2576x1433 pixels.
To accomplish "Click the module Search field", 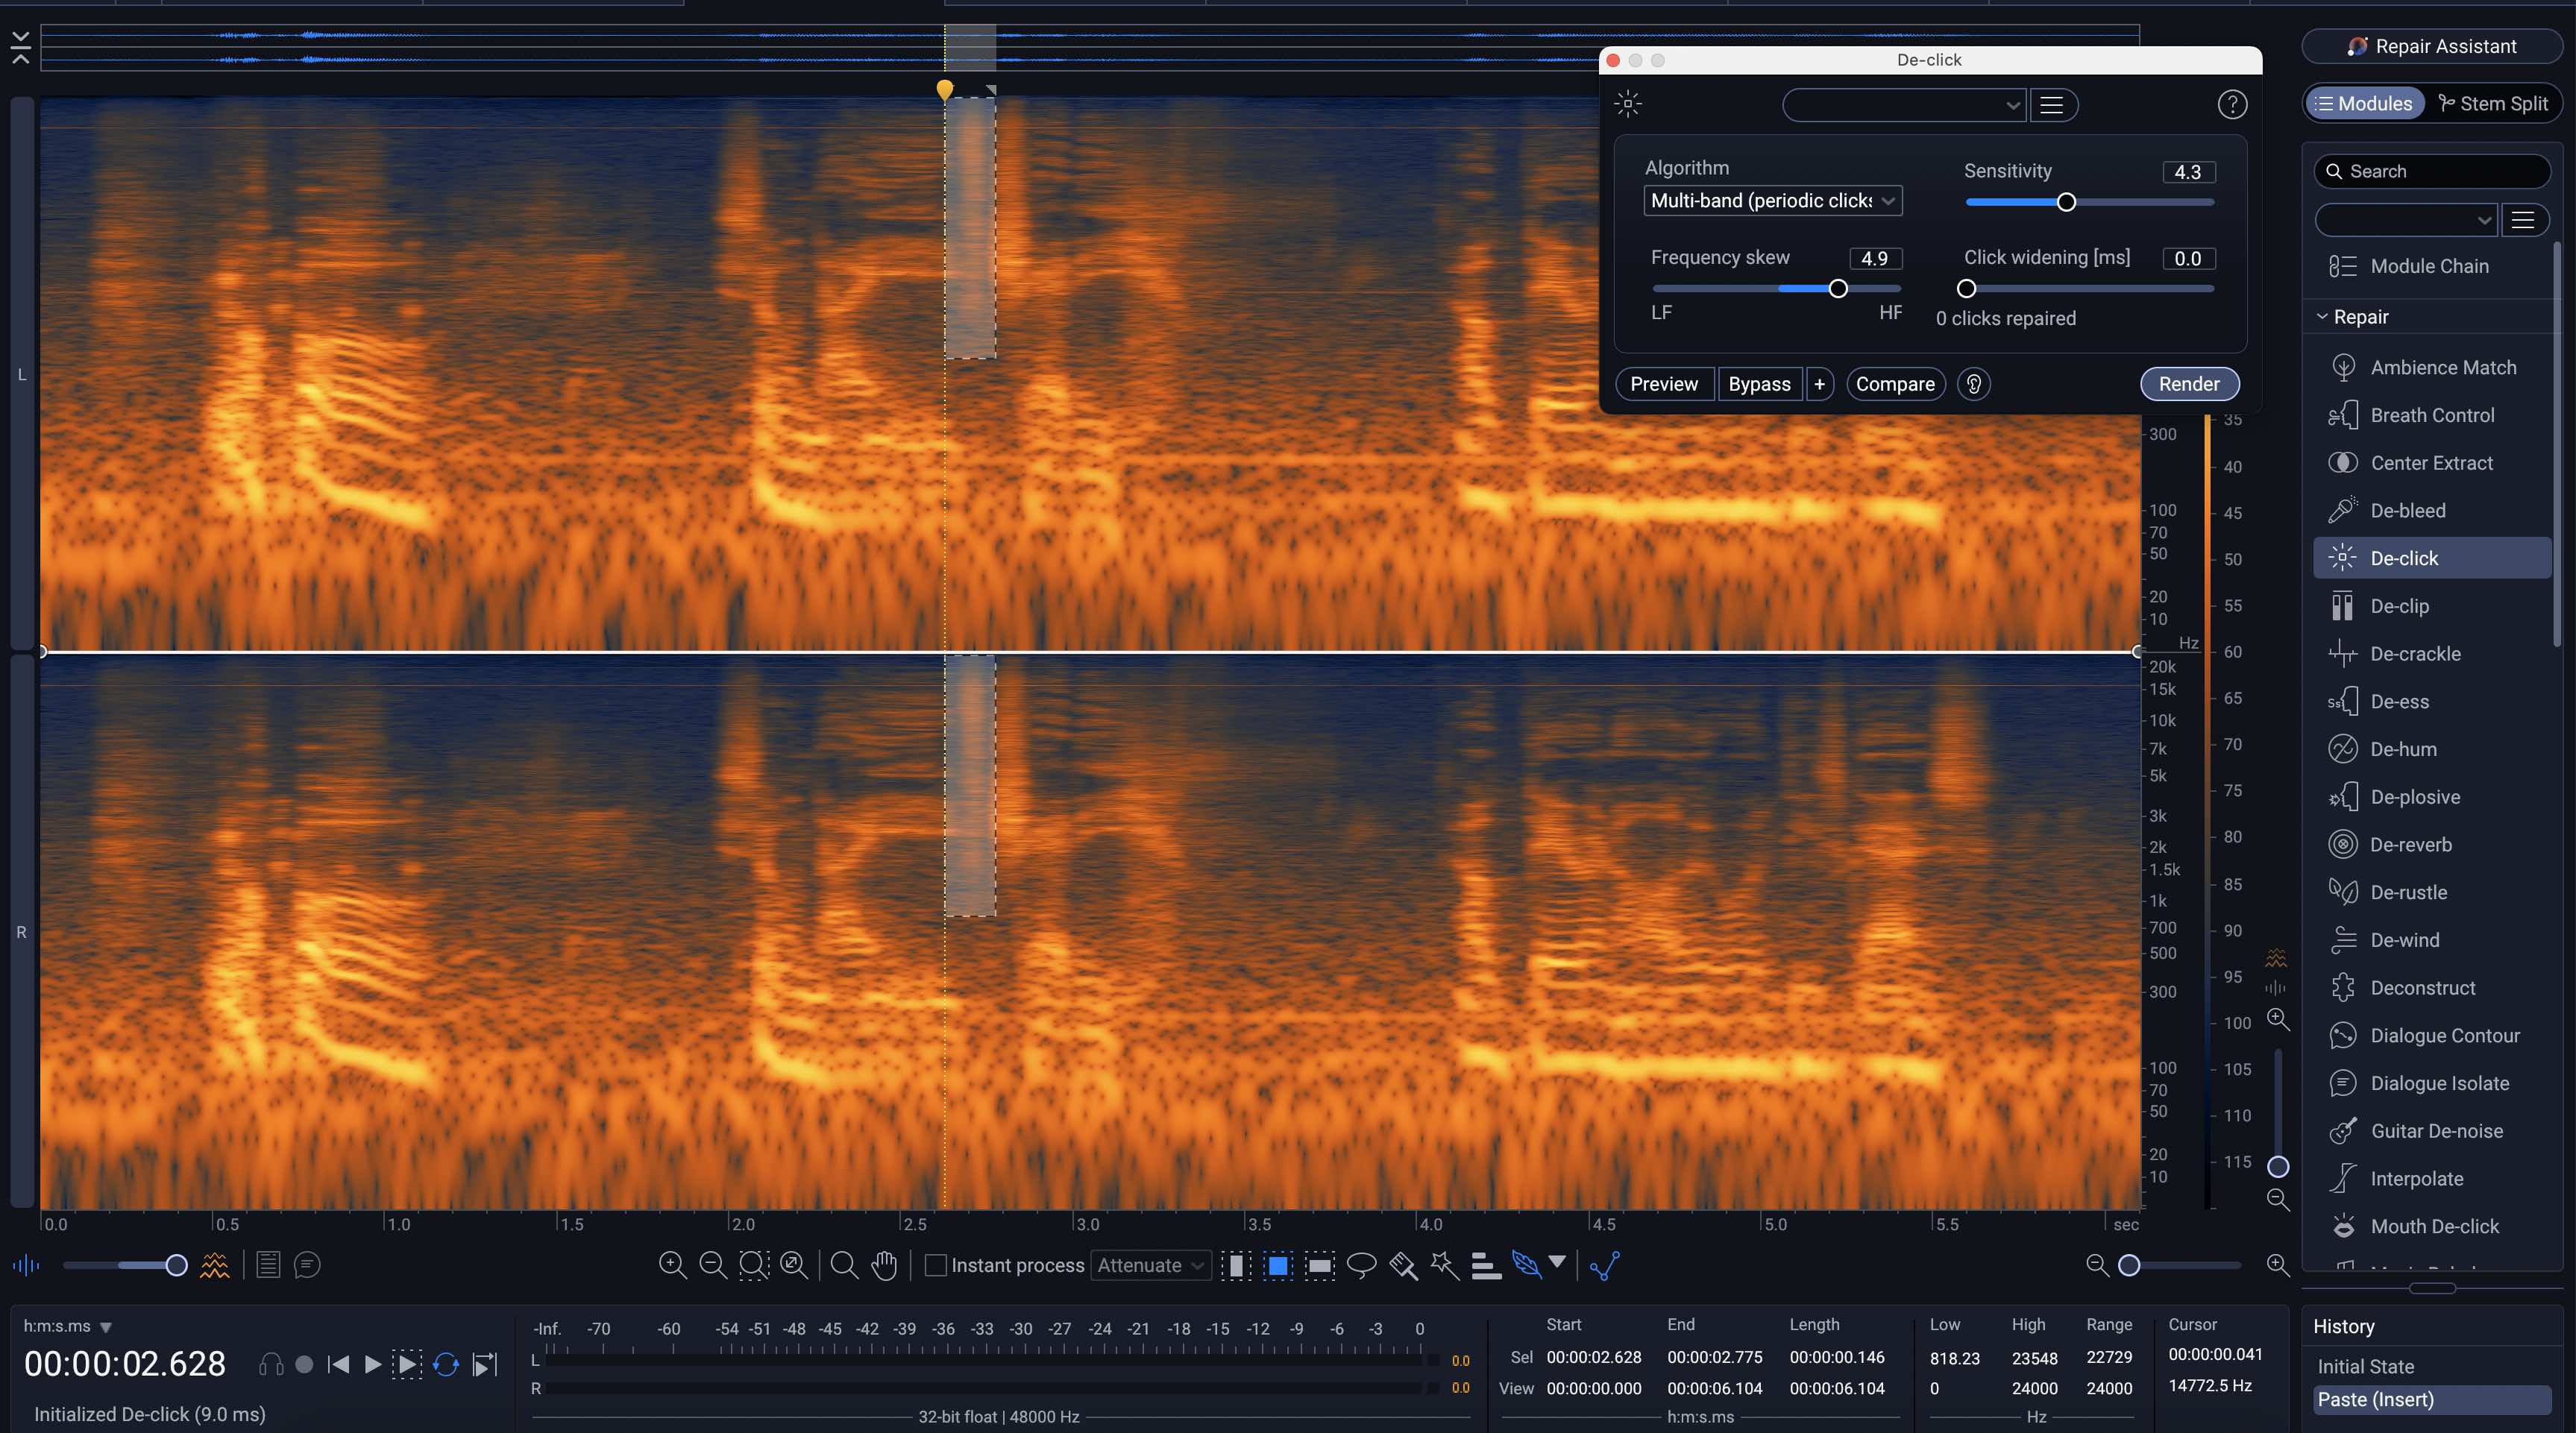I will 2432,171.
